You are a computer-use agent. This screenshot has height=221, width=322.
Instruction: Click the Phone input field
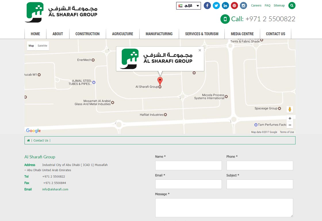(x=260, y=165)
